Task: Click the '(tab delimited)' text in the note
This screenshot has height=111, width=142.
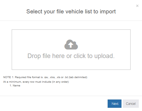Action: [78, 77]
